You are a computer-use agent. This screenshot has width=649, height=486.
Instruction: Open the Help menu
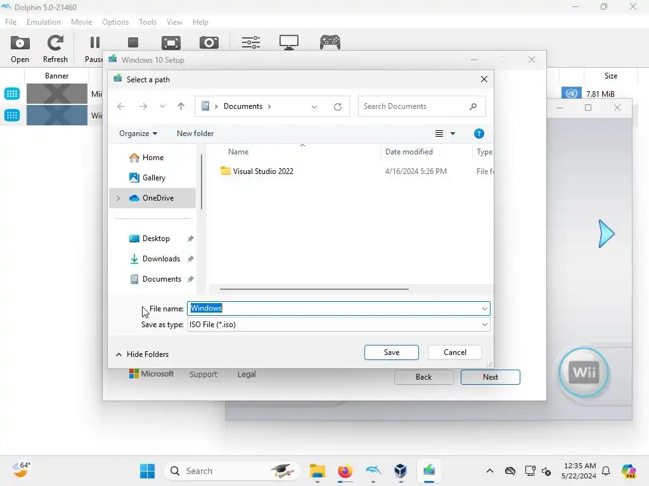(x=200, y=22)
